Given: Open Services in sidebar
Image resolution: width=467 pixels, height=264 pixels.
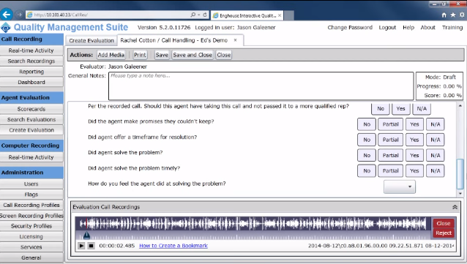Looking at the screenshot, I should [x=31, y=247].
